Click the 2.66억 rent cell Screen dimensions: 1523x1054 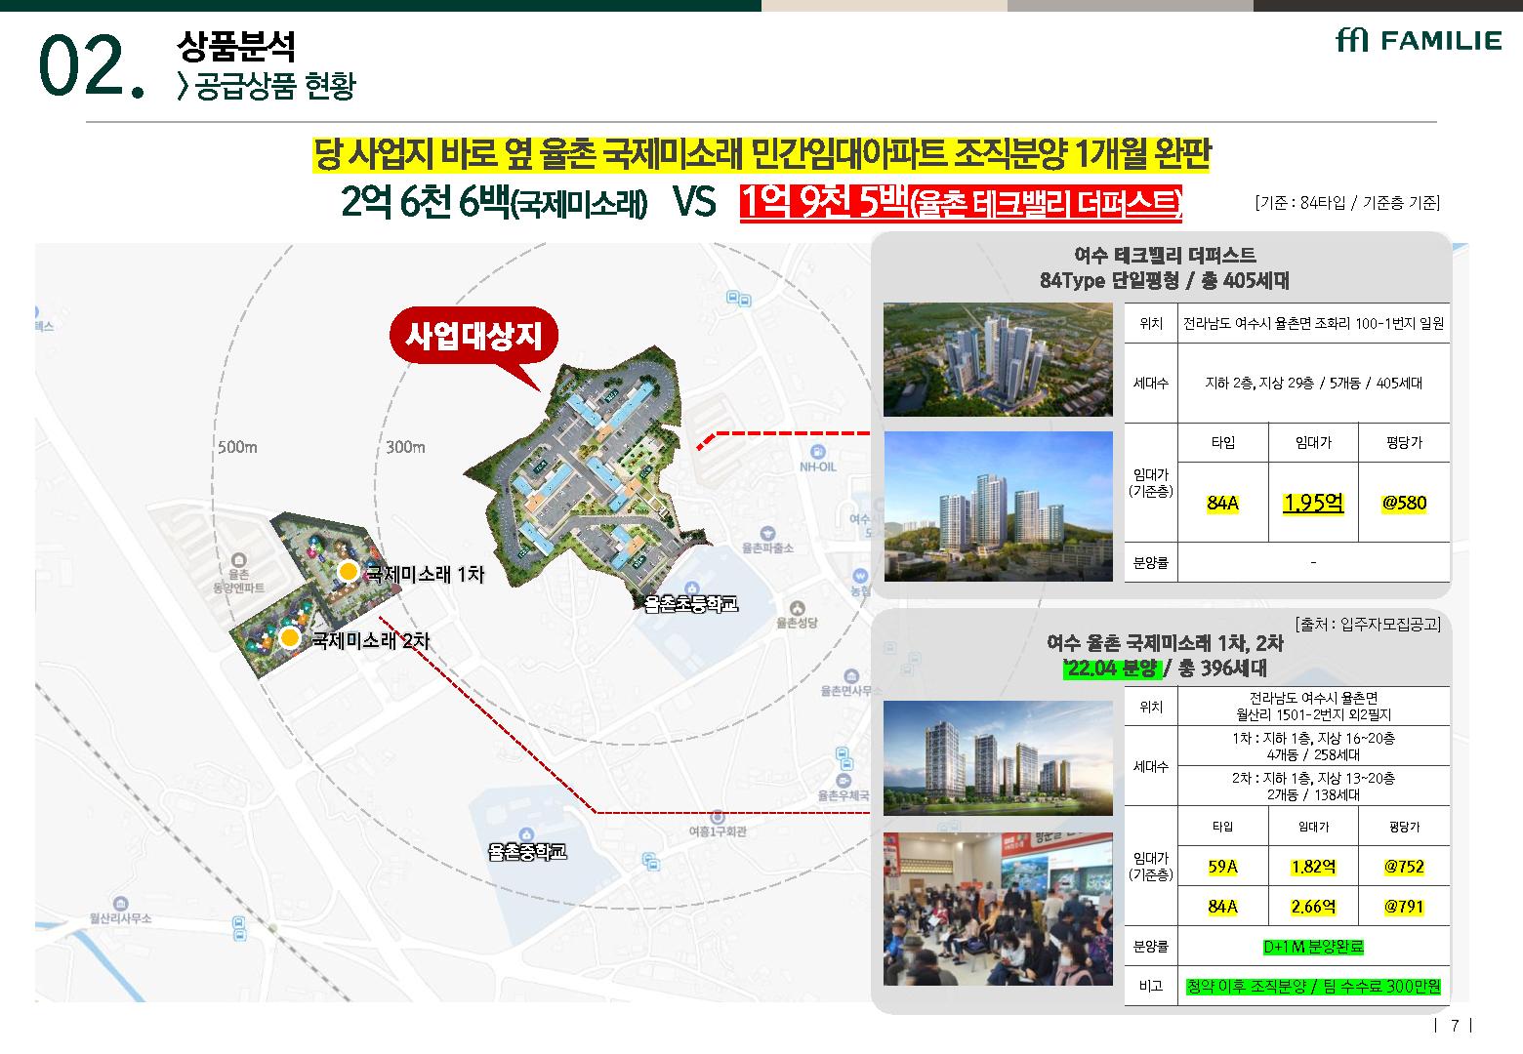point(1313,907)
